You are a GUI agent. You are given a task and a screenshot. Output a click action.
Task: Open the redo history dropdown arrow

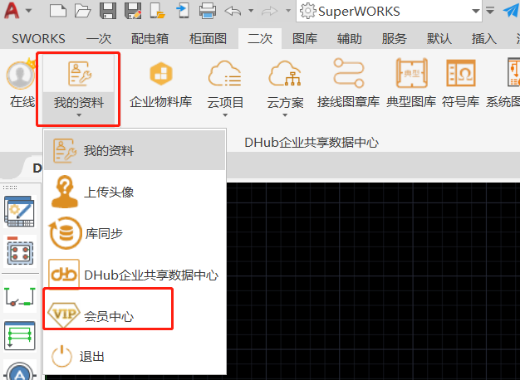288,11
